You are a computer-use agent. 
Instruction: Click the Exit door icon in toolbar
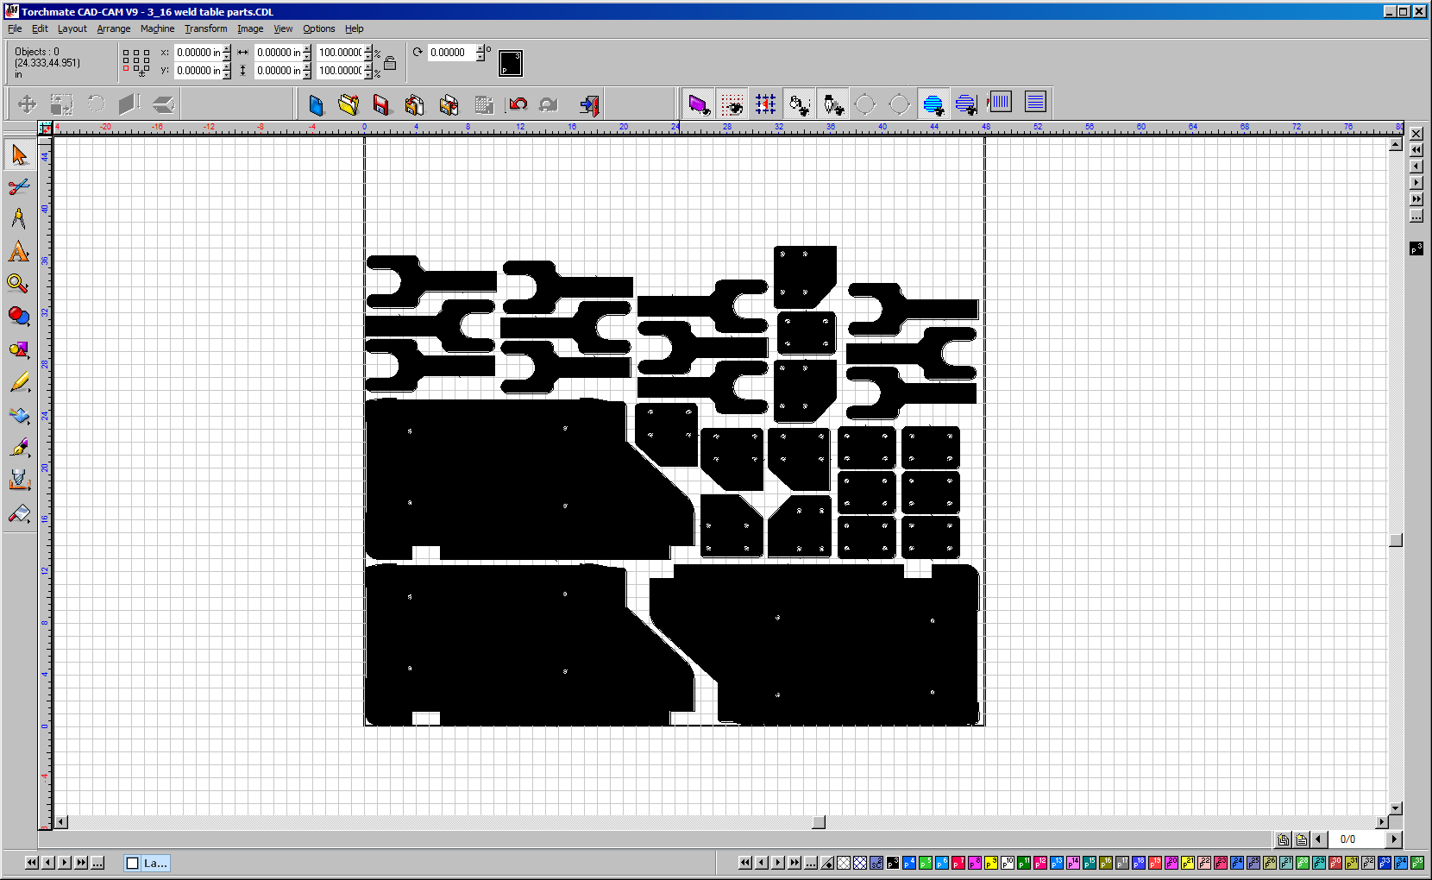coord(590,104)
